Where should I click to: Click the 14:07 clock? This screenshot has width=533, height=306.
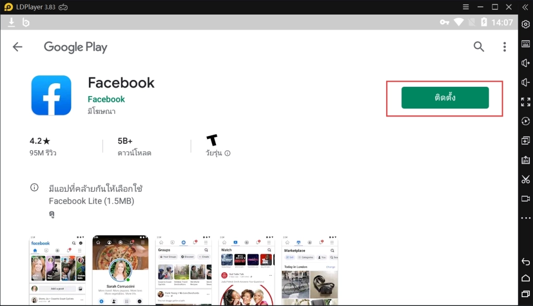502,22
